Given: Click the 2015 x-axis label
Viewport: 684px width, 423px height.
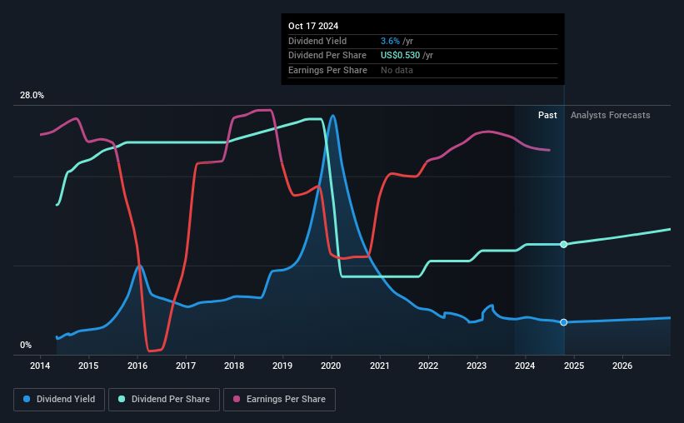Looking at the screenshot, I should click(x=88, y=366).
